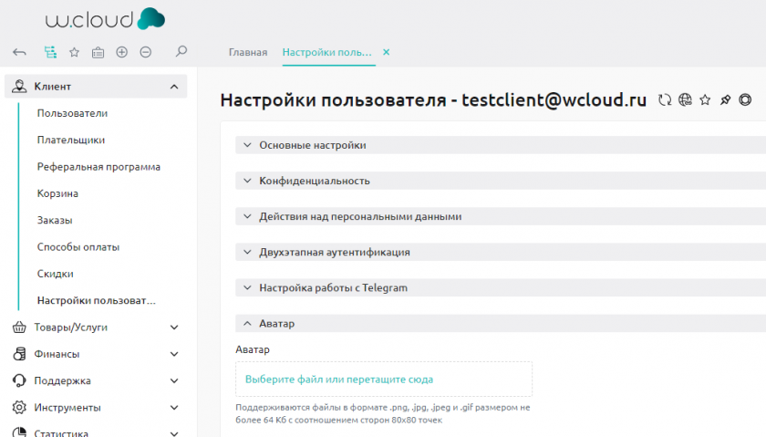Click the back arrow icon in toolbar
Image resolution: width=766 pixels, height=437 pixels.
tap(19, 52)
